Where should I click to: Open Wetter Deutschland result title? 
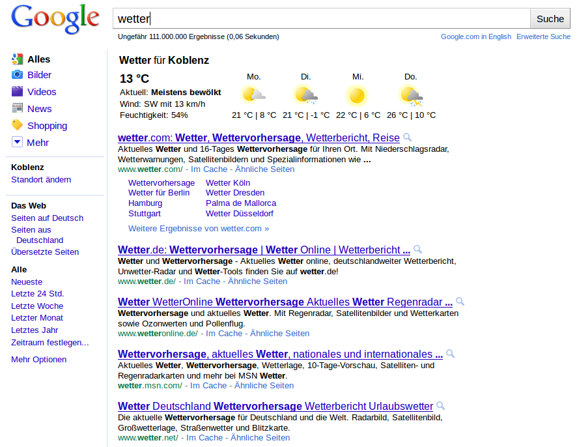275,406
